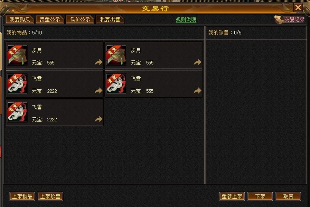Screen dimensions: 310x207
Task: Select the 我要出售 tab
Action: pyautogui.click(x=110, y=20)
